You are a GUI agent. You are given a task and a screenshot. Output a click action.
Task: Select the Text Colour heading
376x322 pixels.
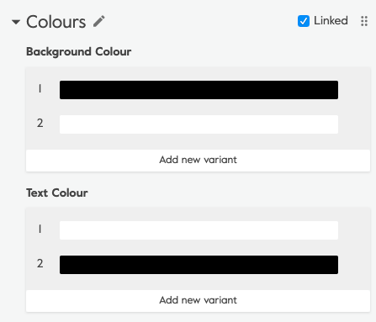point(57,193)
